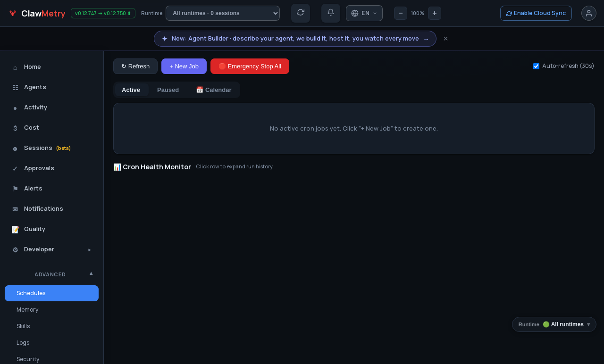Click the ClawMetry logo icon
Viewport: 604px width, 364px height.
13,13
